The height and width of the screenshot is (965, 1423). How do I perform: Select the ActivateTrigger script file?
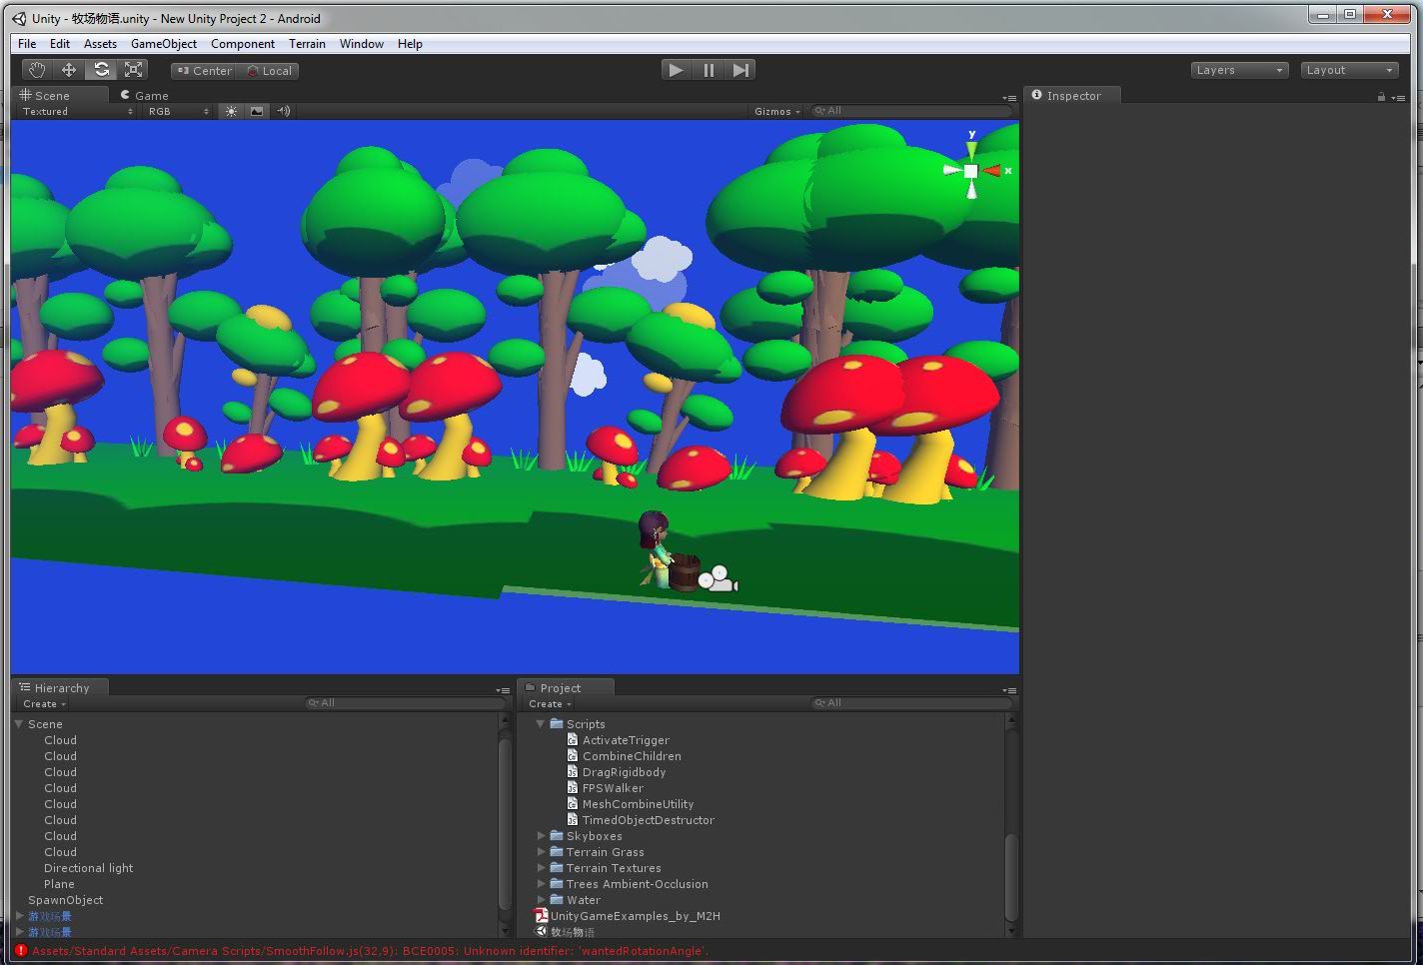(x=618, y=740)
